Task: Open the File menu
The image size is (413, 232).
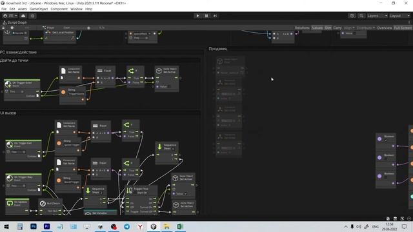Action: tap(4, 9)
